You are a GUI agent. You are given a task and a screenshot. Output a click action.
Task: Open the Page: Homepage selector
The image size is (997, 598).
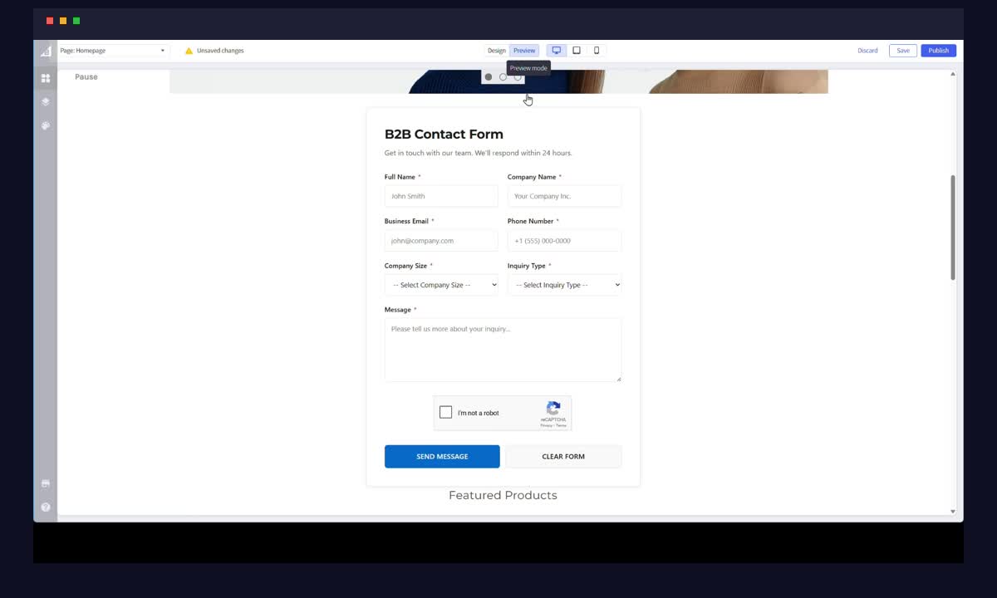click(112, 50)
